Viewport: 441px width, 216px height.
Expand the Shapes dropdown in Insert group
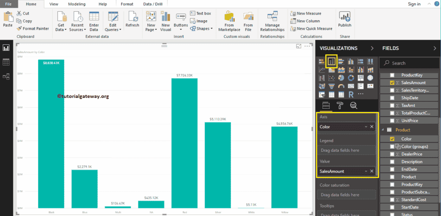click(205, 28)
